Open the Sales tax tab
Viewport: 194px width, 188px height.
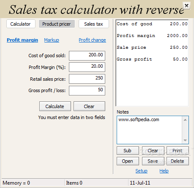click(93, 24)
